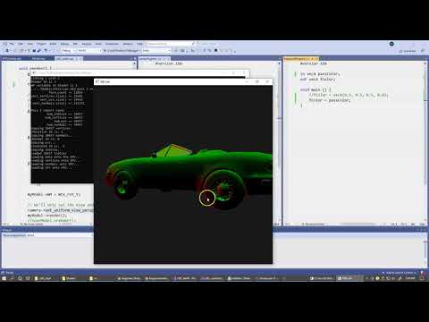Click the vertex shader editor vertical scrollbar
Viewport: 429px width, 322px height.
click(x=280, y=141)
